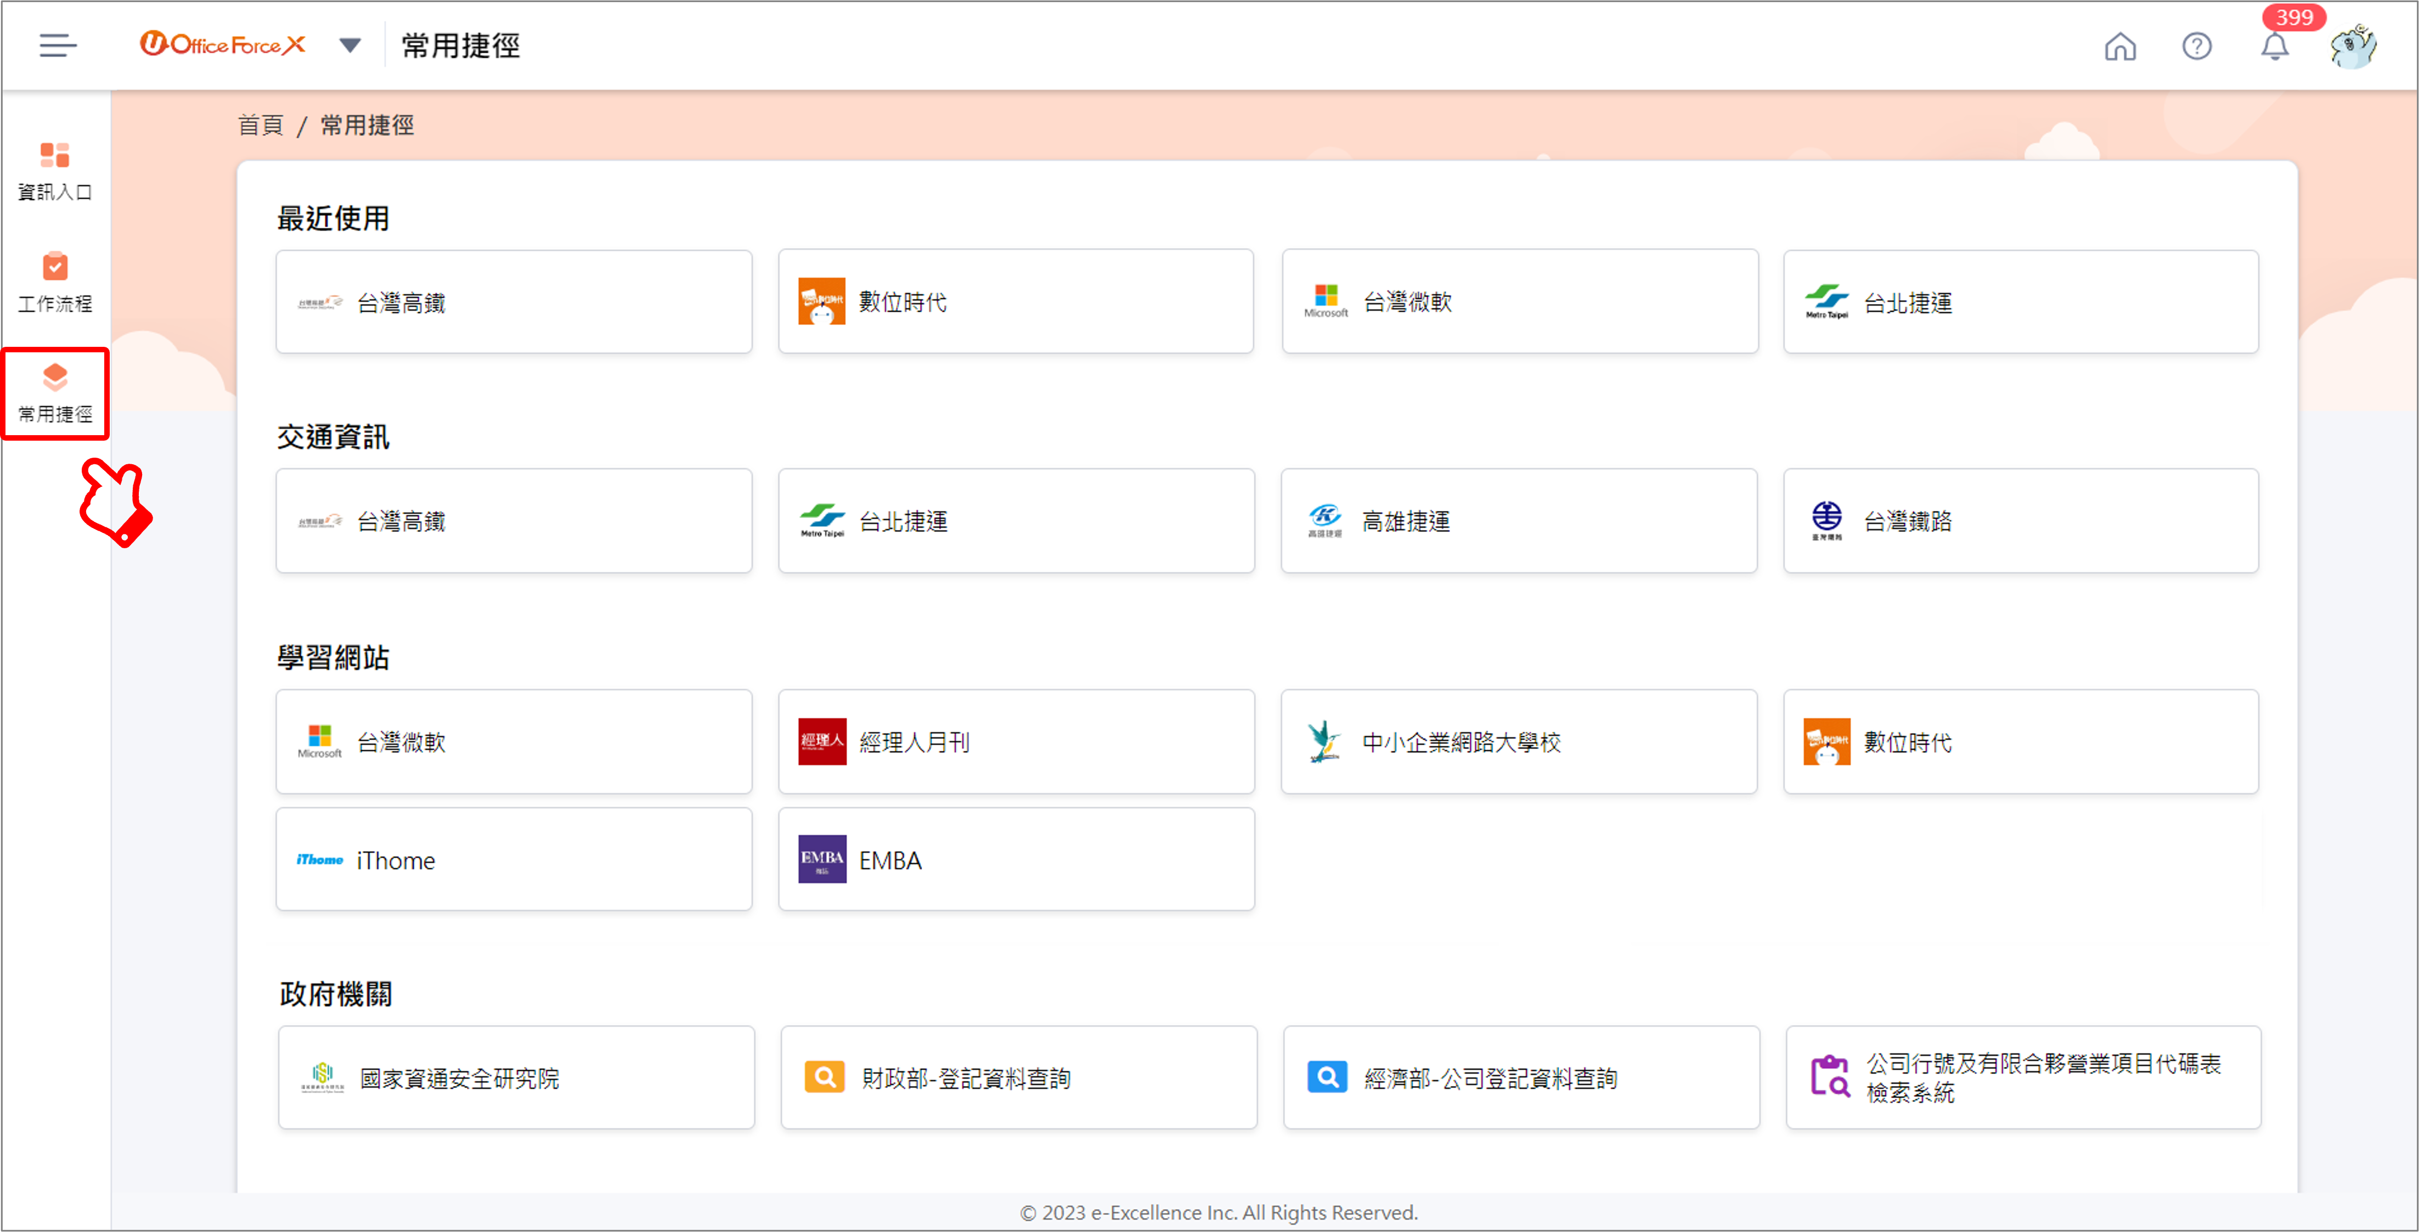Click 高雄捷運 blue K icon
The image size is (2419, 1232).
(x=1325, y=520)
